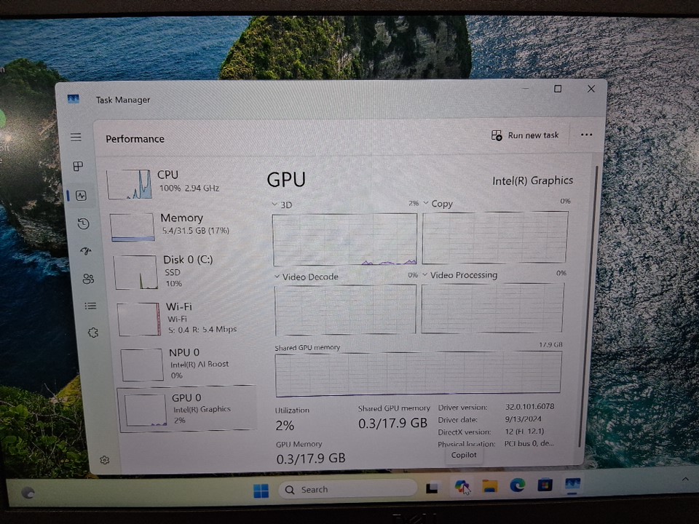Open the App history page icon

(83, 223)
